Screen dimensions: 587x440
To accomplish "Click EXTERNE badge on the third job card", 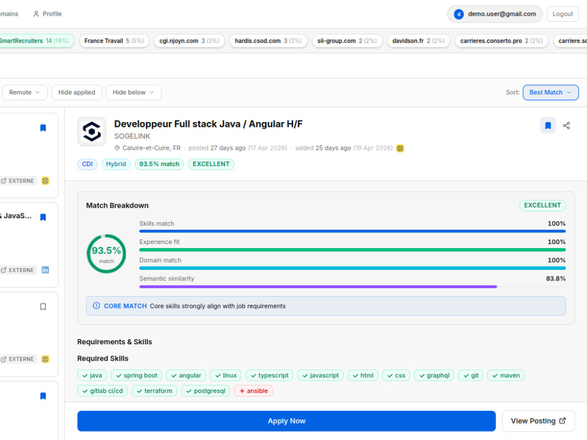I will pos(18,359).
